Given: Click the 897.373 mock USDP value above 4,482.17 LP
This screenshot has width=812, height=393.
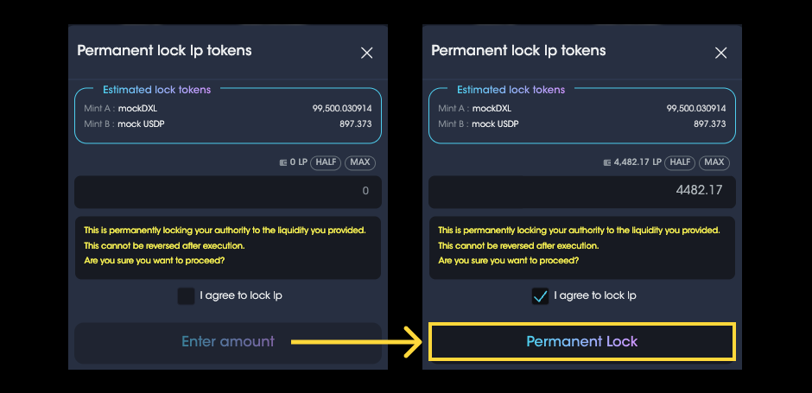Looking at the screenshot, I should (x=709, y=124).
